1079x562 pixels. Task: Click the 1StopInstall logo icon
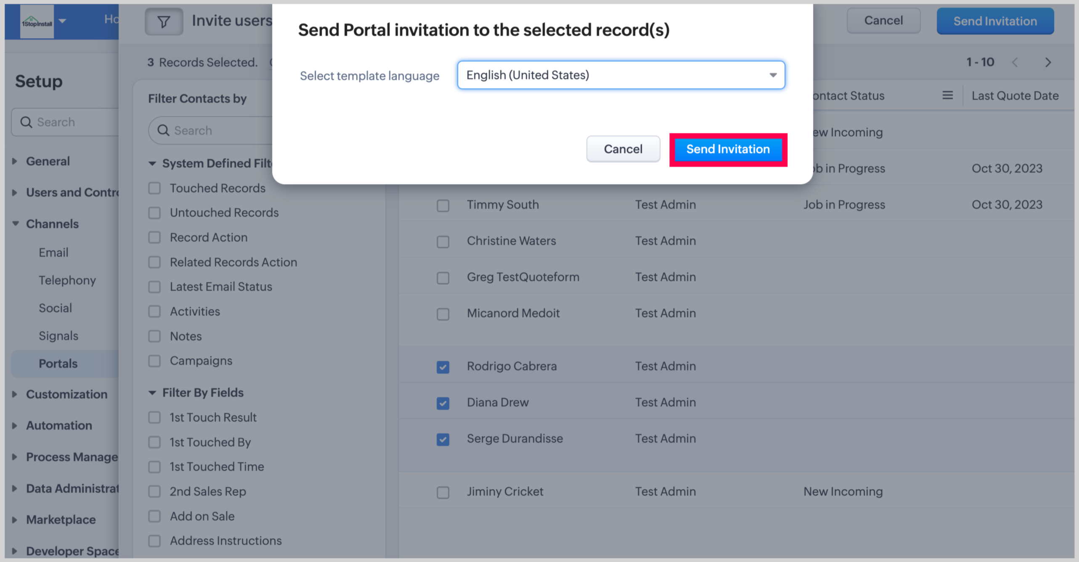(37, 21)
